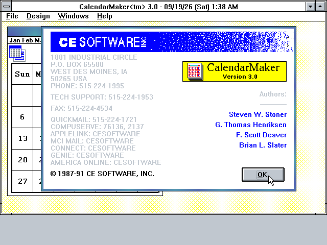Open the Windows menu
Image resolution: width=327 pixels, height=245 pixels.
tap(73, 16)
